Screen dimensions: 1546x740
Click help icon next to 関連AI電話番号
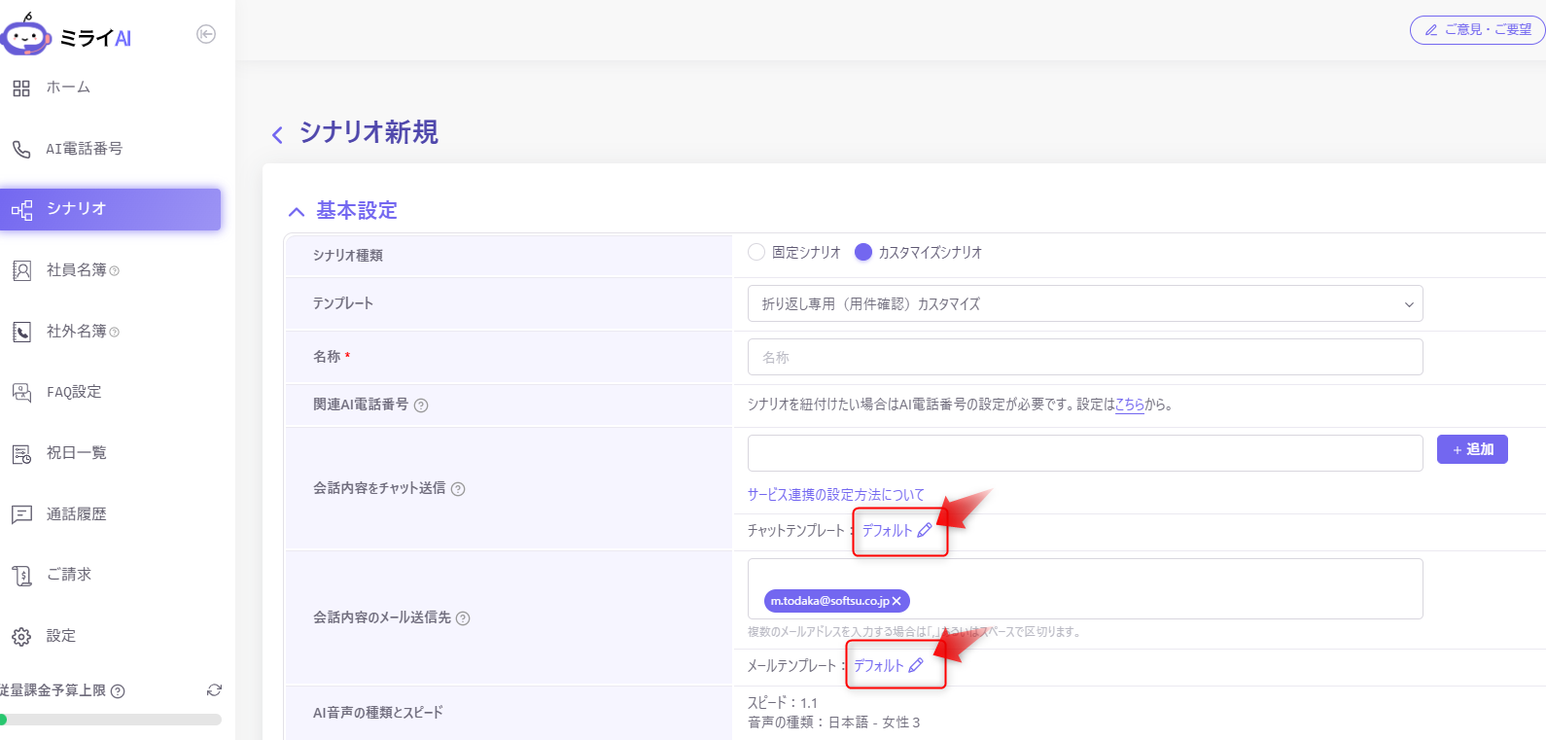coord(421,405)
